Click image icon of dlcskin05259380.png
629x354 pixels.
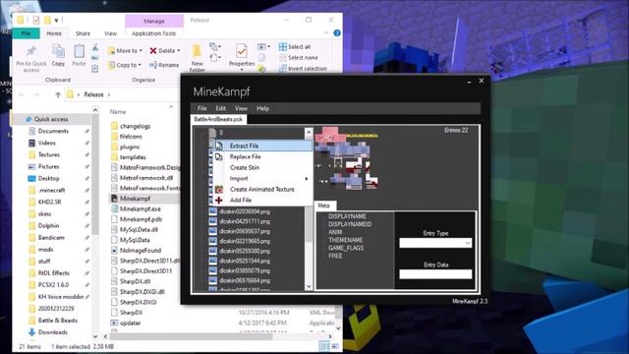coord(212,251)
